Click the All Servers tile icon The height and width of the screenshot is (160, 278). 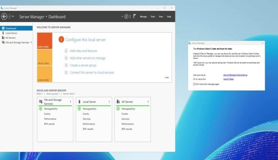[118, 102]
